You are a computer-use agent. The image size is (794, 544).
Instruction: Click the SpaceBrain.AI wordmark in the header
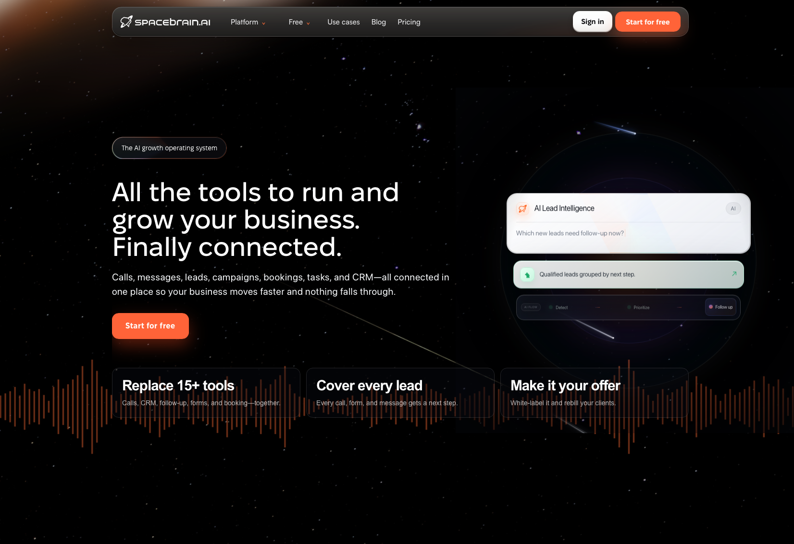pyautogui.click(x=173, y=22)
